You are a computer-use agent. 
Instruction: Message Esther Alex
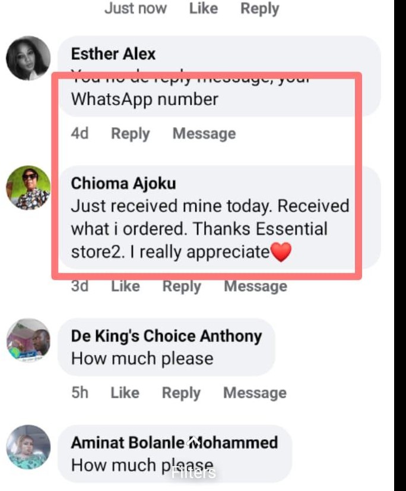[x=204, y=133]
